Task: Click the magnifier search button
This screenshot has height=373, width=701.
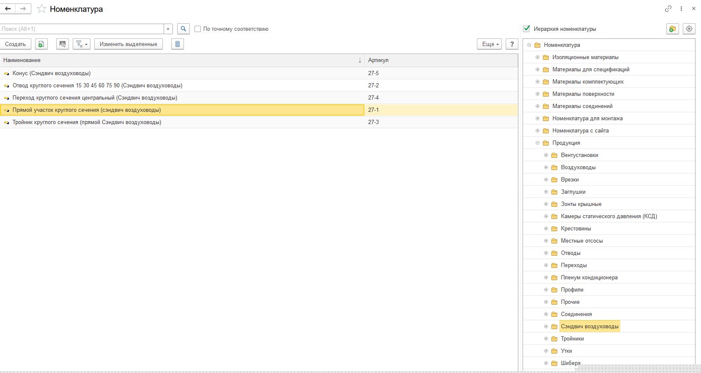Action: (x=183, y=29)
